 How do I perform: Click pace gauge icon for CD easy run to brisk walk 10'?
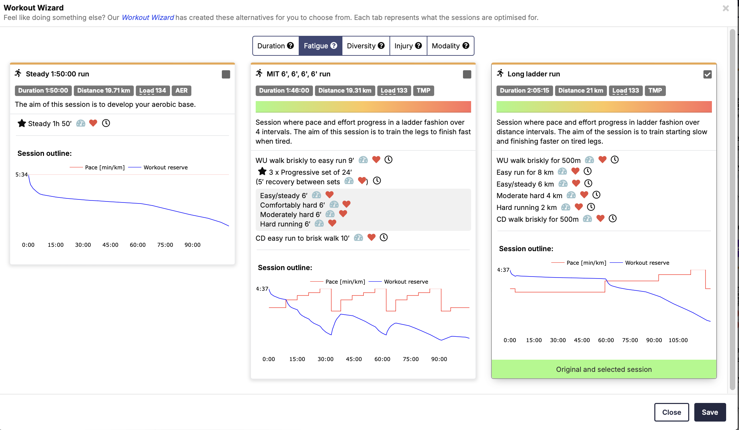tap(358, 238)
